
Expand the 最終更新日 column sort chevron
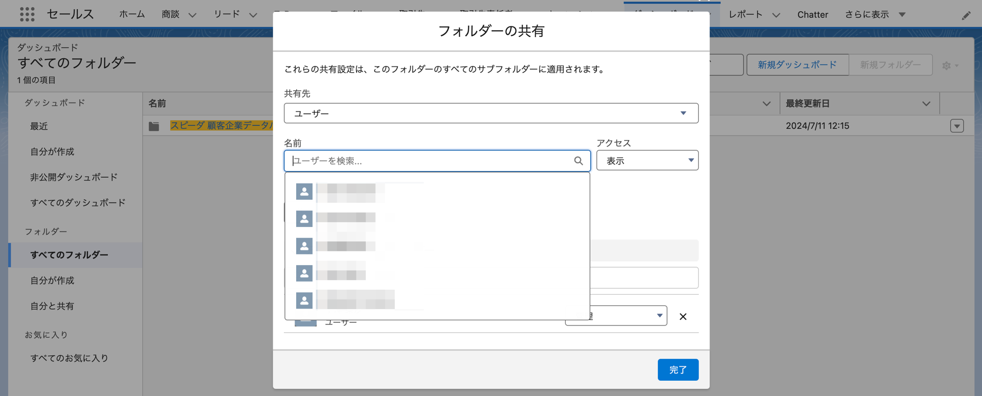tap(926, 104)
